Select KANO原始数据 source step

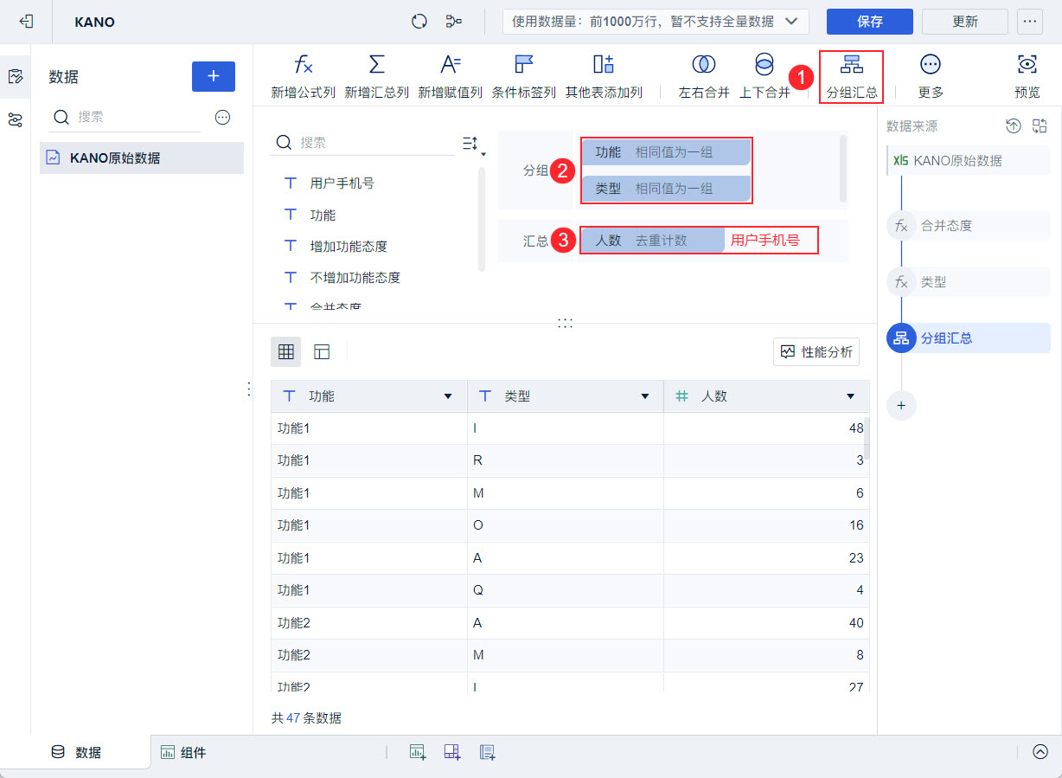[969, 161]
